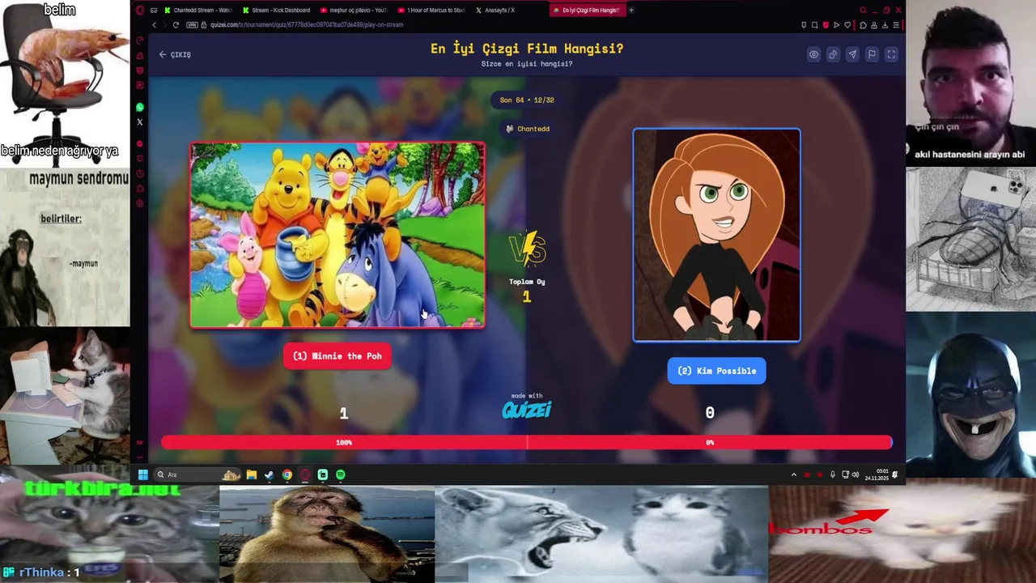The image size is (1036, 583).
Task: Open Opera GX from the taskbar
Action: tap(305, 474)
